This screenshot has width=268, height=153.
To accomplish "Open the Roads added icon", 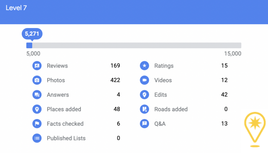I will 144,109.
